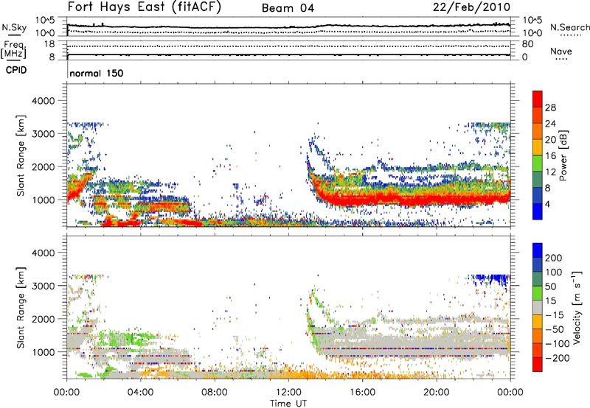Click the '18' frequency axis label
Viewport: 590px width, 408px height.
49,44
